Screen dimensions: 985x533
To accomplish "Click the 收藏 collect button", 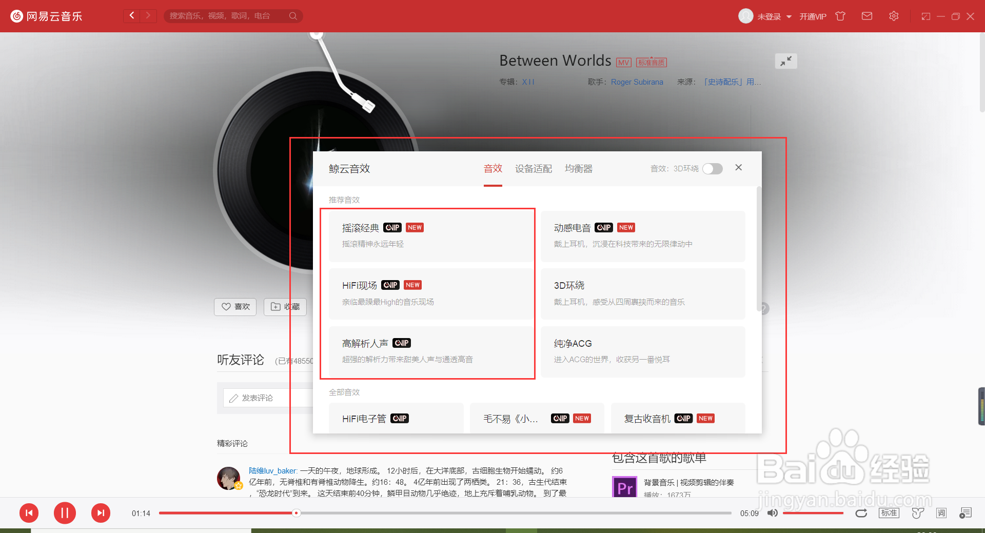I will click(285, 307).
